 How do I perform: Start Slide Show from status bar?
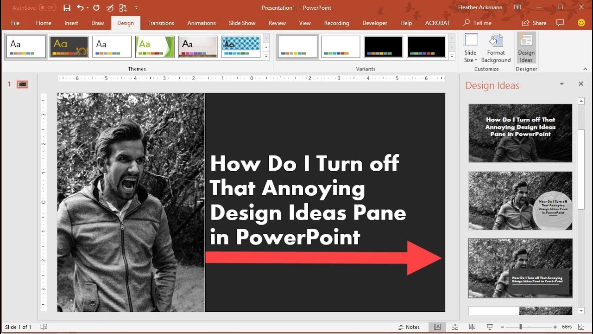point(490,327)
